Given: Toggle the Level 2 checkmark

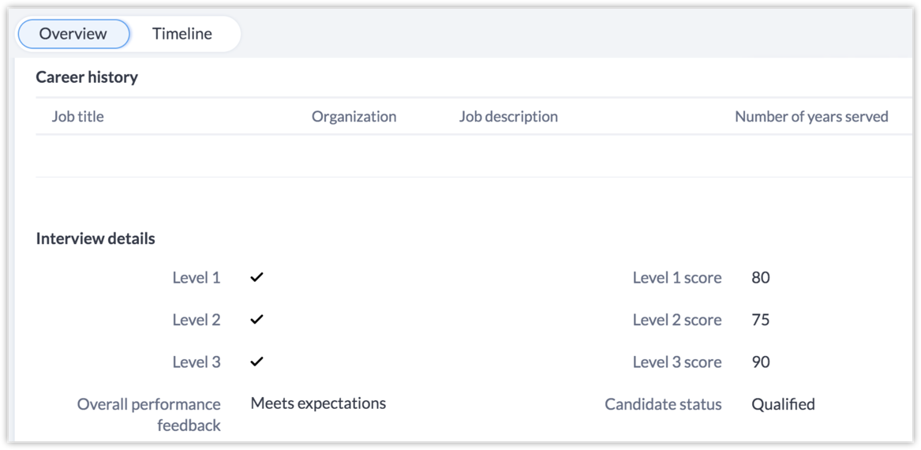Looking at the screenshot, I should (256, 320).
